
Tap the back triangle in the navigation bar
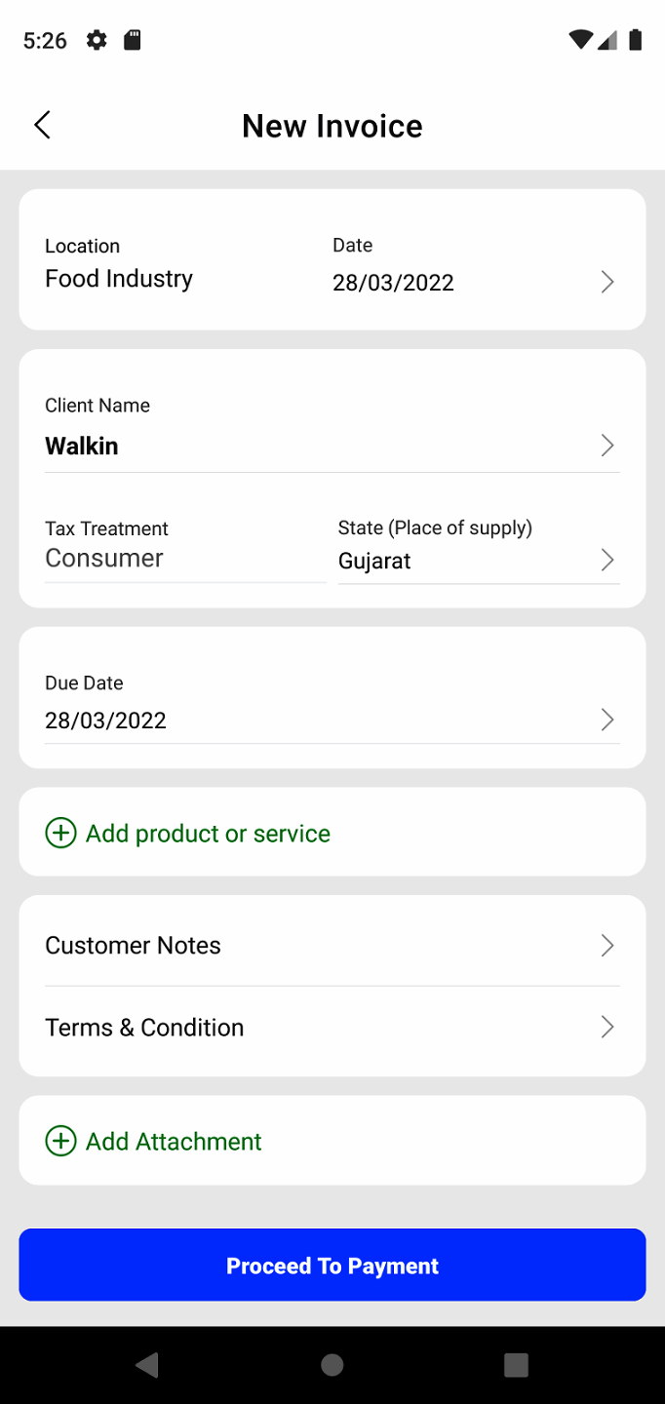(x=146, y=1364)
